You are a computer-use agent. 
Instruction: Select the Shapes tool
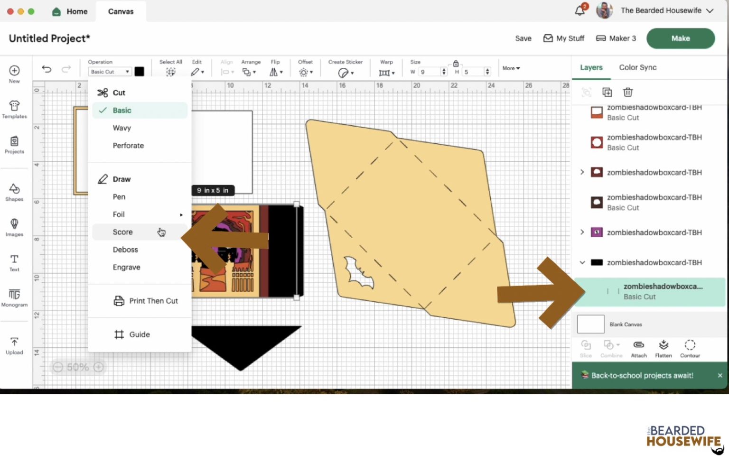coord(14,192)
